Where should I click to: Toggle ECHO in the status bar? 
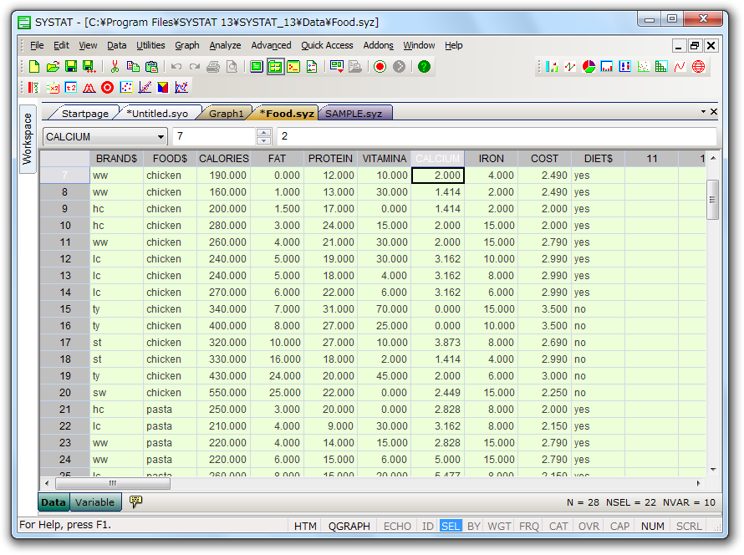tap(397, 526)
